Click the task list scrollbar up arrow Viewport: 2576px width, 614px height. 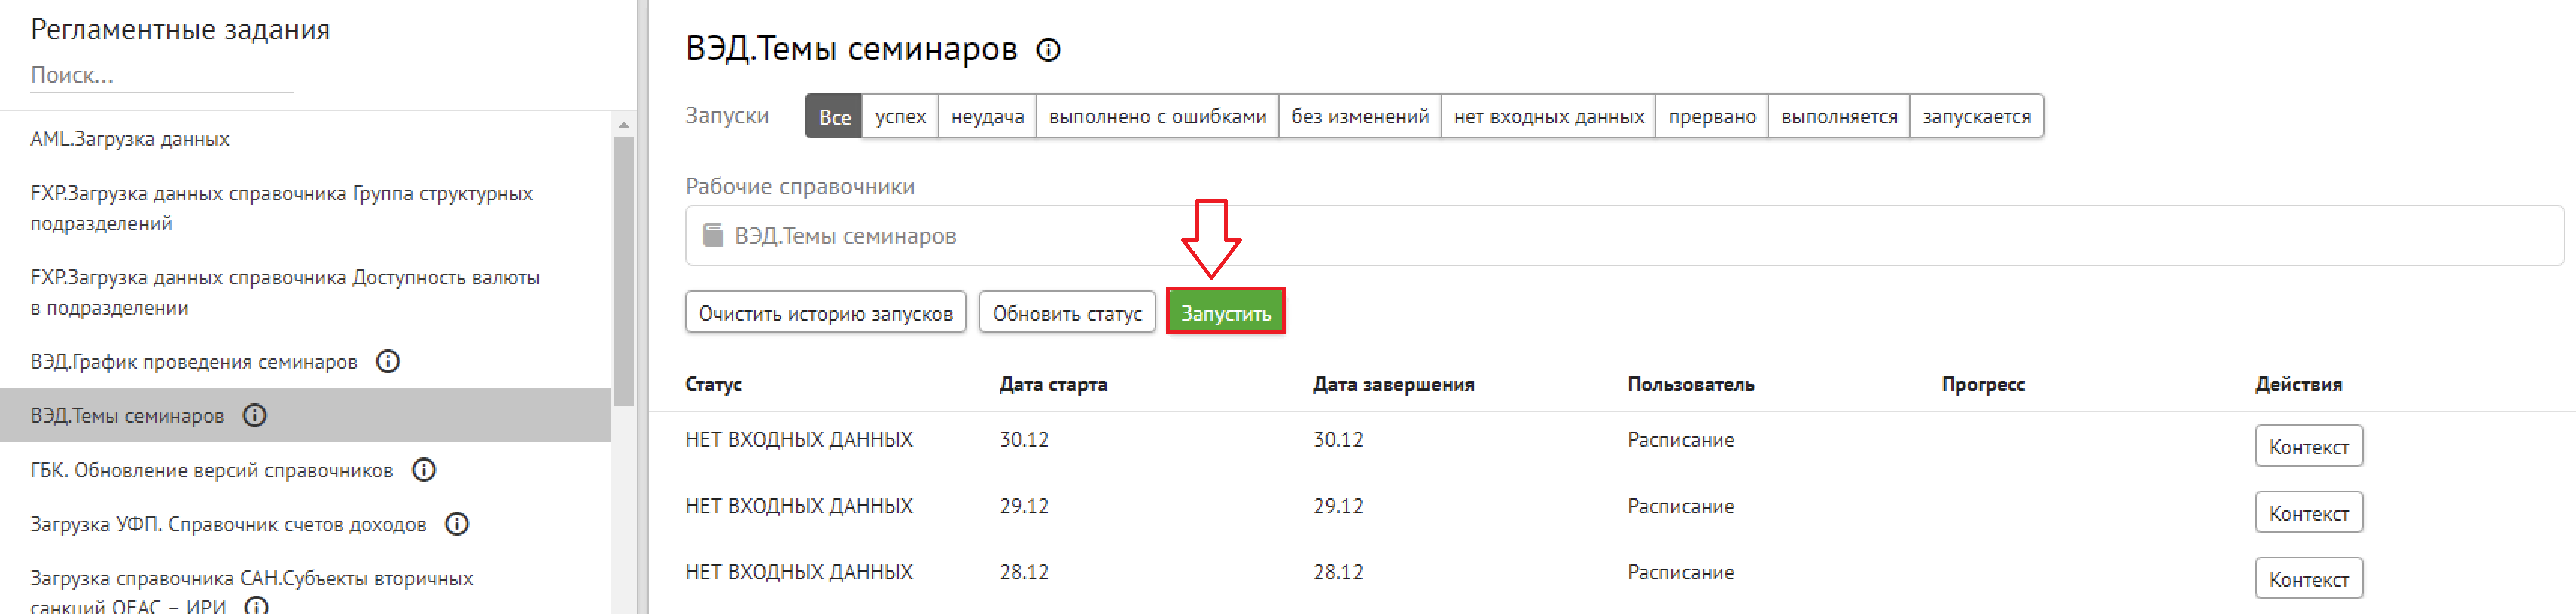[x=624, y=125]
